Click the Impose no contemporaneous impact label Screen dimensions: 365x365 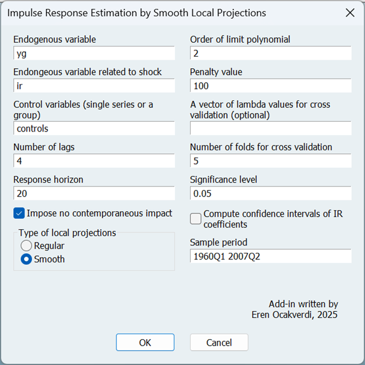pyautogui.click(x=100, y=213)
